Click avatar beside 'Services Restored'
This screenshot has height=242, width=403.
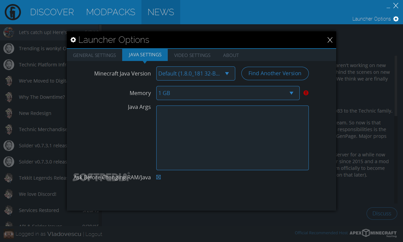9,210
